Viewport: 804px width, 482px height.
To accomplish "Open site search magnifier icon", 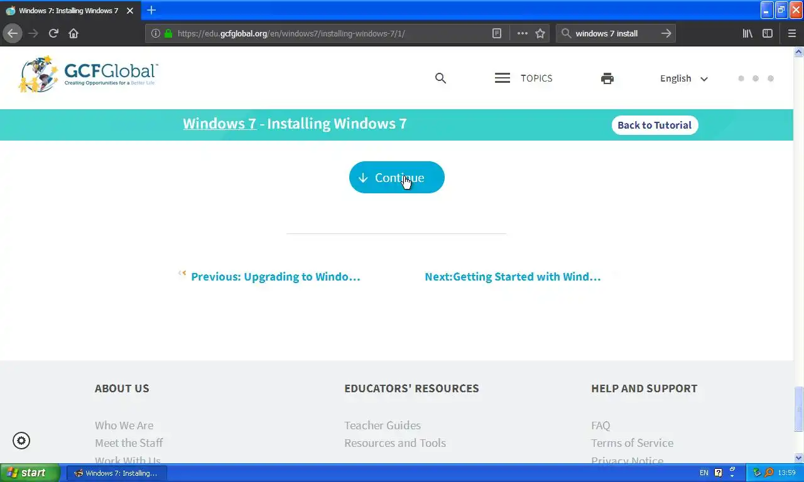I will 440,78.
